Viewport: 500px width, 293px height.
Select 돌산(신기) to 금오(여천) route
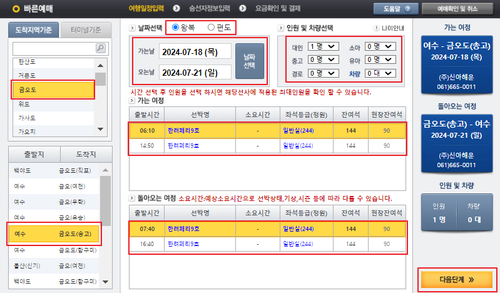[54, 266]
